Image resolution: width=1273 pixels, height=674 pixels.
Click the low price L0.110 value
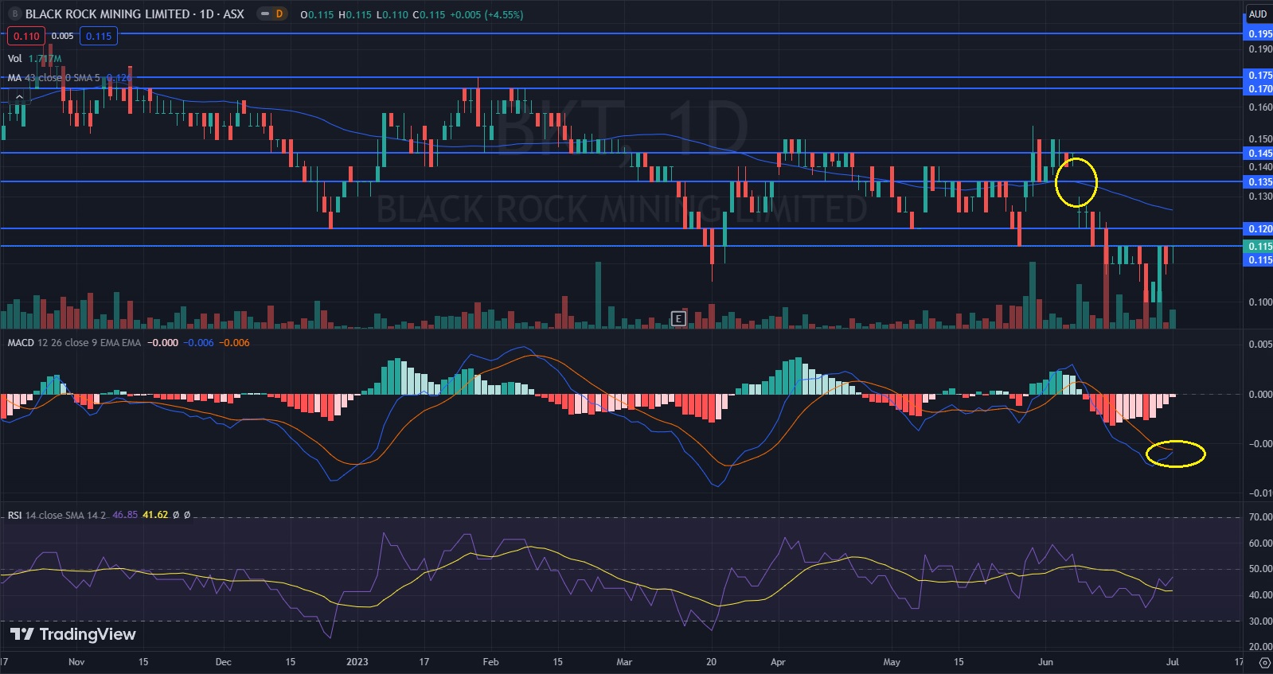point(392,15)
